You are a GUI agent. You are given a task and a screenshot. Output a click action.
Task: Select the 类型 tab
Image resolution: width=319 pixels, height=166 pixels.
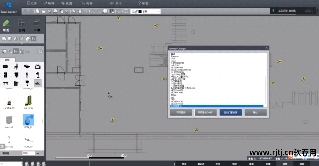click(7, 60)
